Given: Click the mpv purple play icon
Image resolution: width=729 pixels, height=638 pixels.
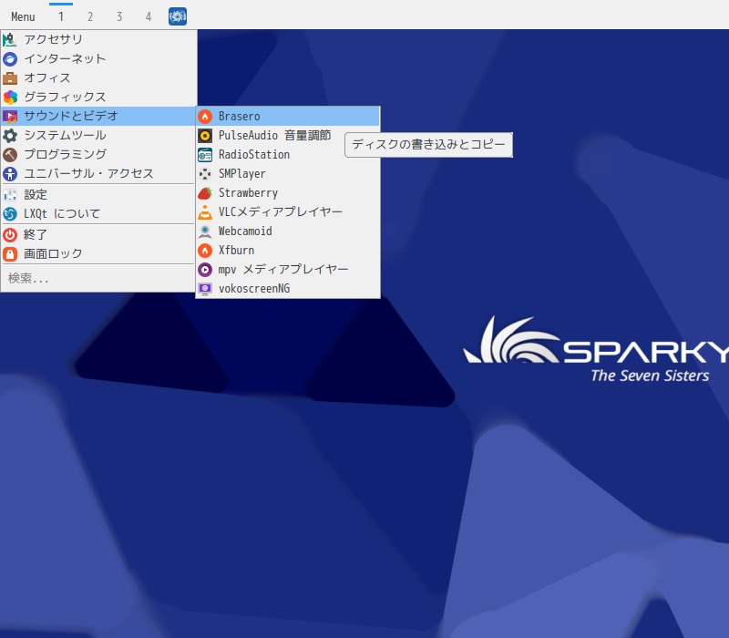Looking at the screenshot, I should (205, 269).
